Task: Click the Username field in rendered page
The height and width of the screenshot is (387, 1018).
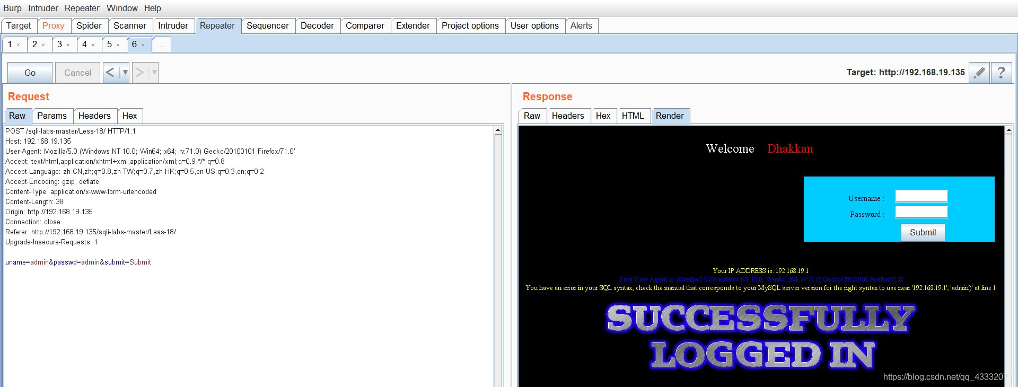Action: pyautogui.click(x=921, y=196)
